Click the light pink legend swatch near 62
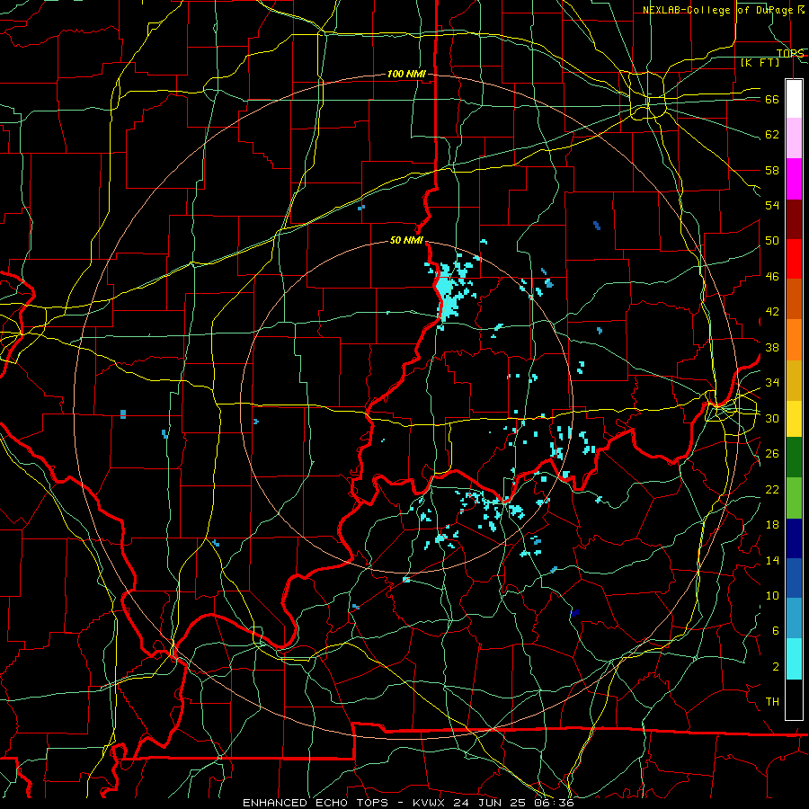Screen dimensions: 809x809 [794, 138]
